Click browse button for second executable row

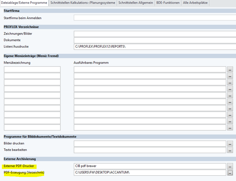(230, 76)
